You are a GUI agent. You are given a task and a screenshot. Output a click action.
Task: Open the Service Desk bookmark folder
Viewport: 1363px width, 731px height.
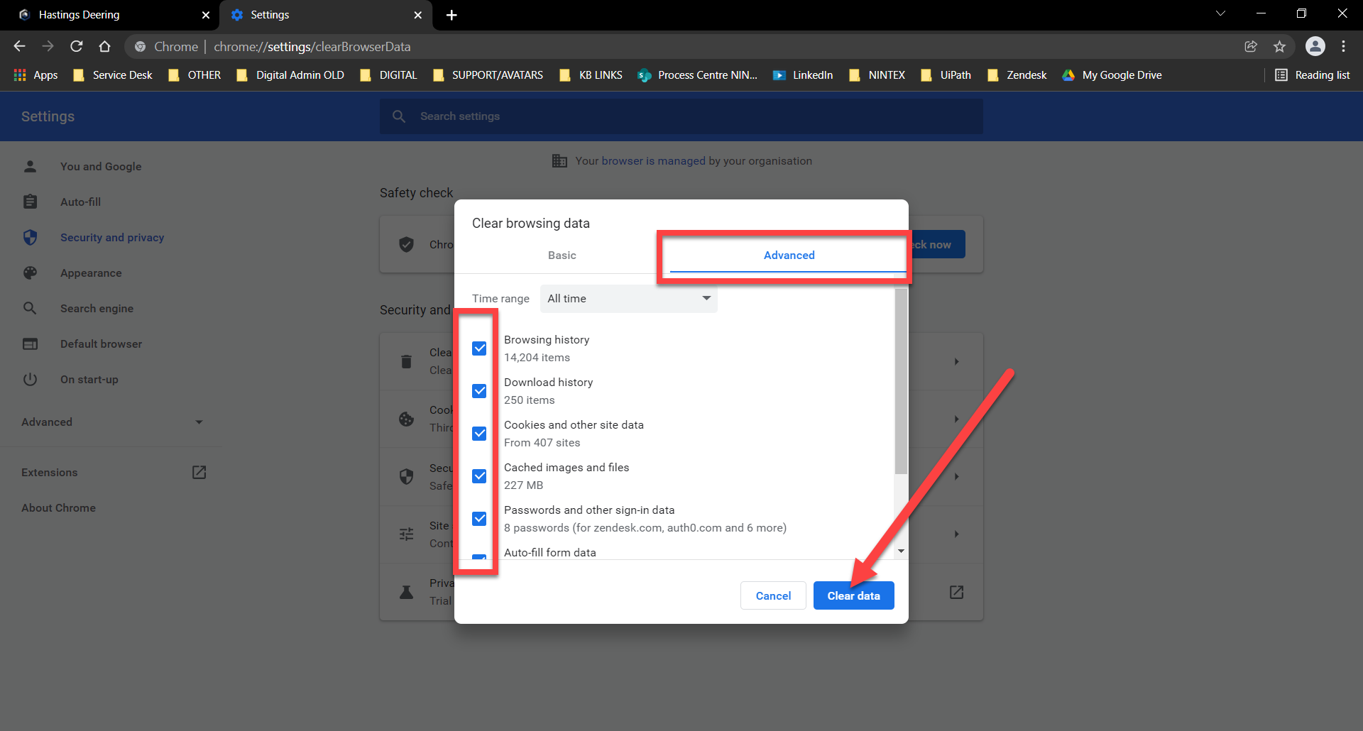click(x=113, y=75)
